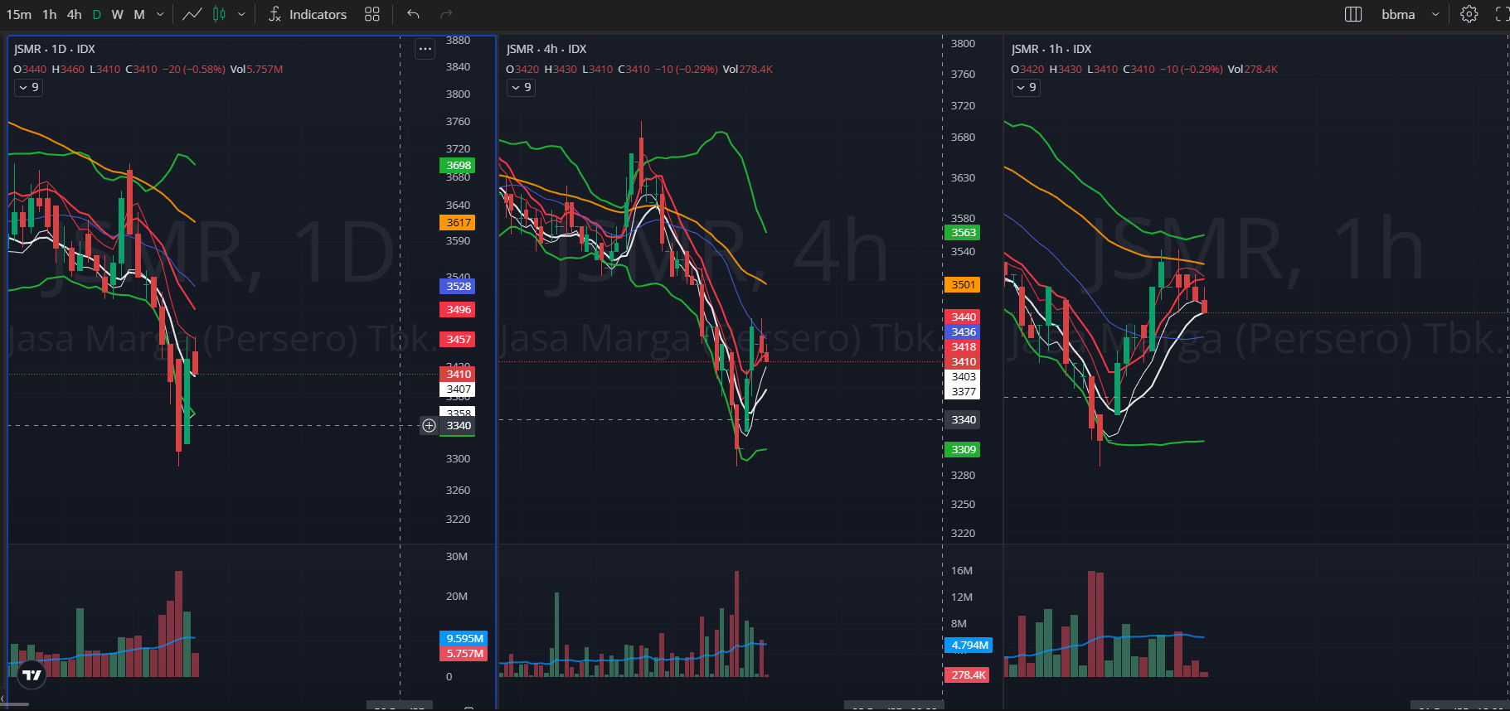
Task: Click the 278.4K volume label on 4h axis
Action: click(x=967, y=675)
